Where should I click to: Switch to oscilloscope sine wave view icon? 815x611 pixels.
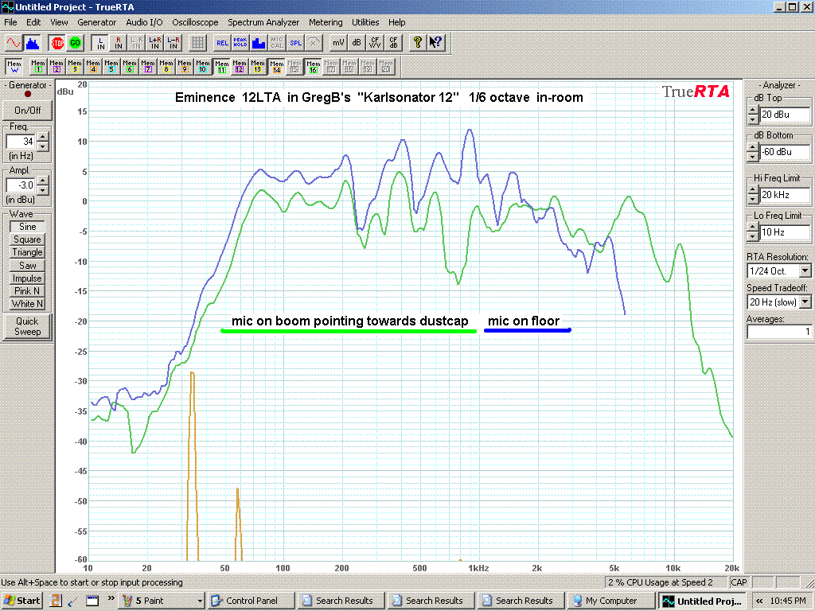pos(14,43)
